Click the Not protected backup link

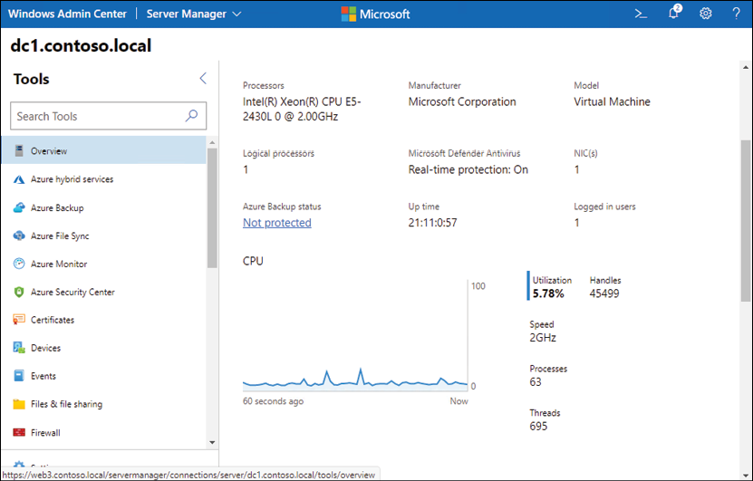click(x=277, y=223)
